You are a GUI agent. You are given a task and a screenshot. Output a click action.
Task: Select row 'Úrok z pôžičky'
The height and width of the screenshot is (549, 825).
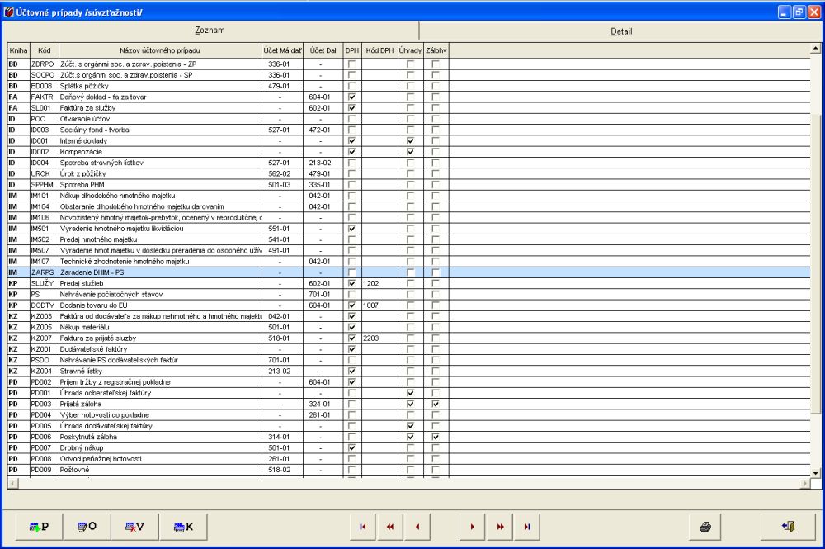[408, 173]
